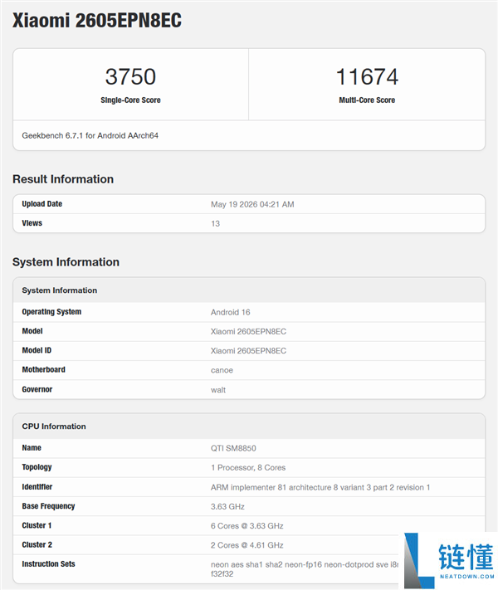
Task: Select the neon aes sha1 instruction sets value
Action: click(305, 569)
